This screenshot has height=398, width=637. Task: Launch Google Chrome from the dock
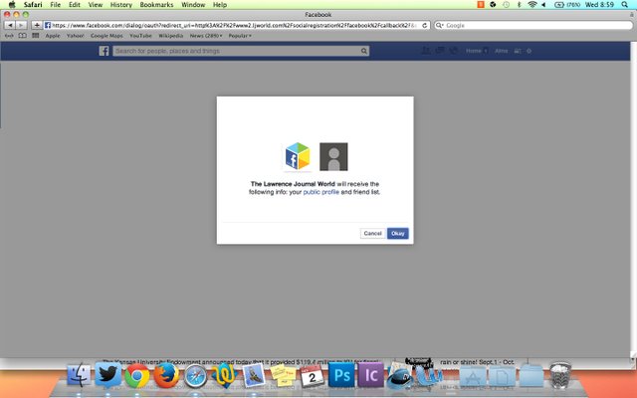136,376
